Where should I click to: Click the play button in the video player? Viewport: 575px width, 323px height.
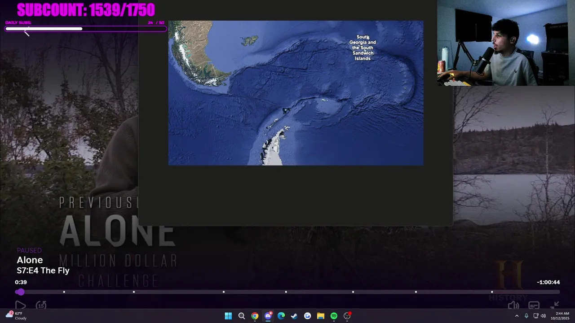click(x=21, y=306)
